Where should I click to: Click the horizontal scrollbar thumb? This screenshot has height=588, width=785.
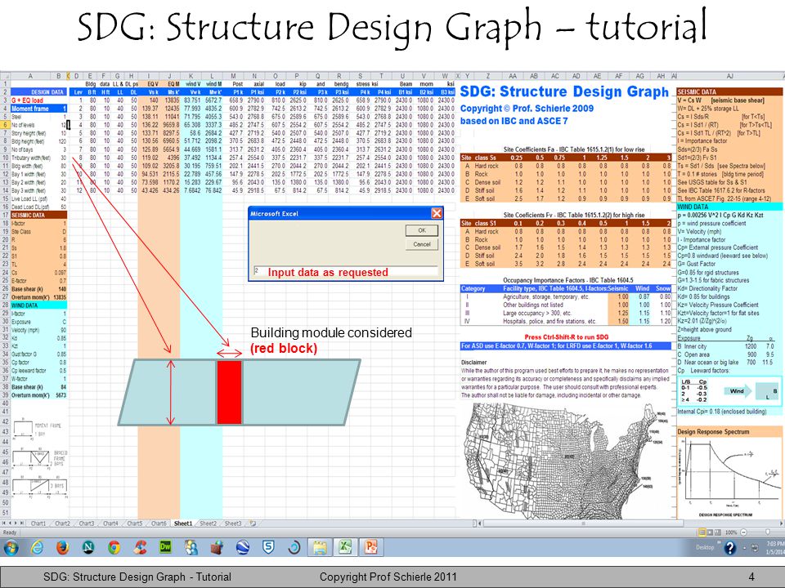pos(582,523)
